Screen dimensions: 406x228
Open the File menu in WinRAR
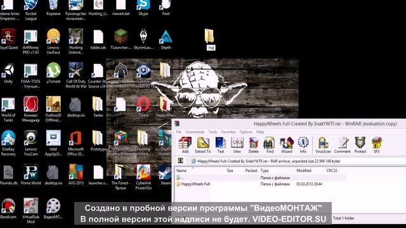[x=179, y=132]
